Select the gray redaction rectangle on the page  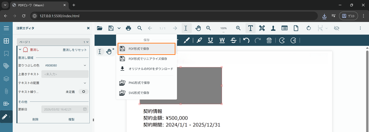tap(181, 85)
